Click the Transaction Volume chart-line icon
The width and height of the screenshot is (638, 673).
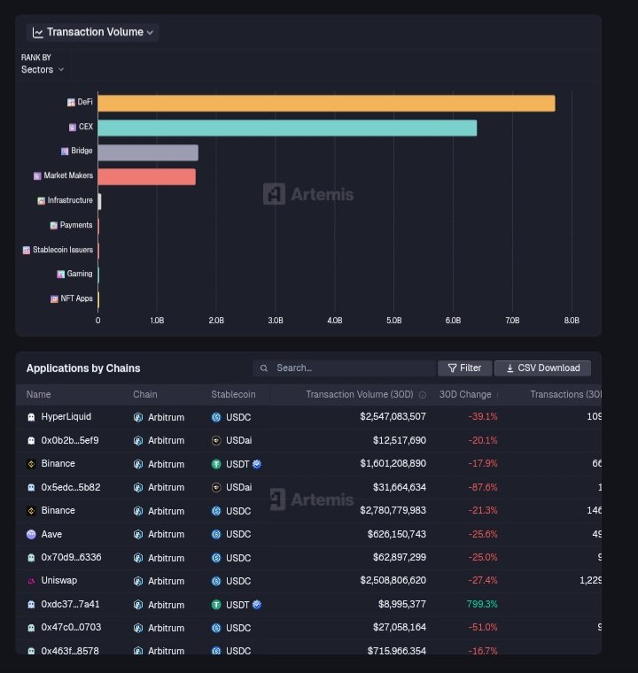38,33
